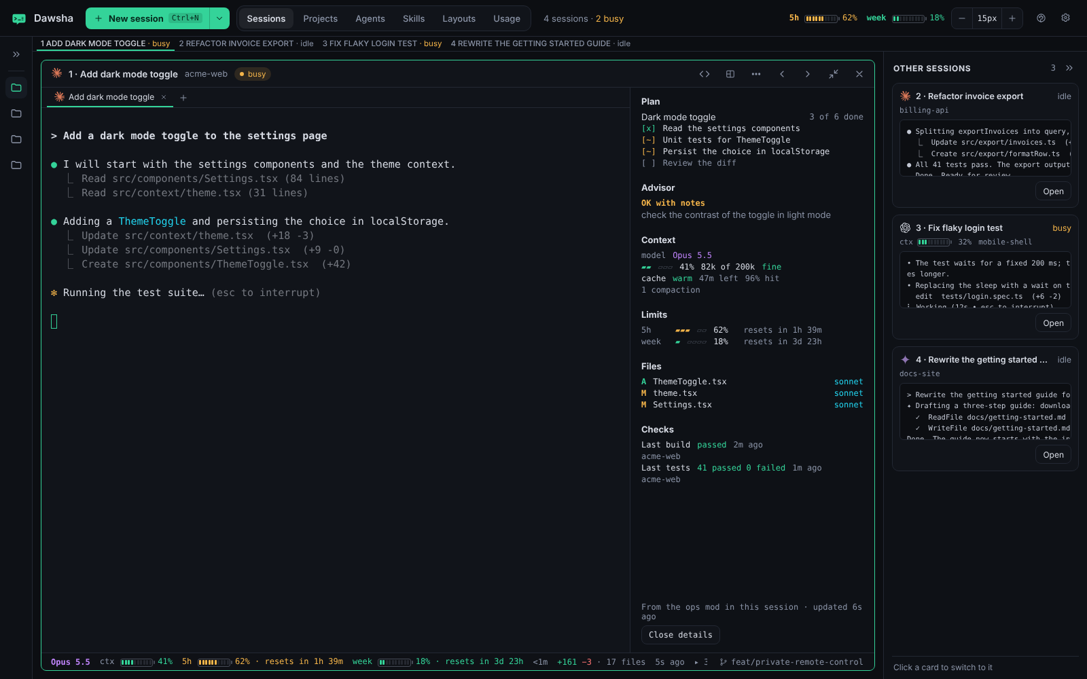Go to previous session with left chevron
1087x679 pixels.
[x=782, y=74]
